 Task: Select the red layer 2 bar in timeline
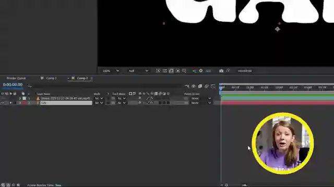278,103
